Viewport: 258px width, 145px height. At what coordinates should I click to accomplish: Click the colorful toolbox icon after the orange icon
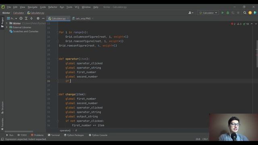click(x=255, y=13)
